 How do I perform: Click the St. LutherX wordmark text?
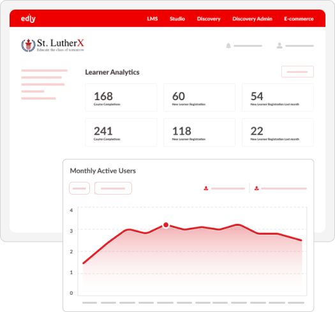tap(61, 43)
